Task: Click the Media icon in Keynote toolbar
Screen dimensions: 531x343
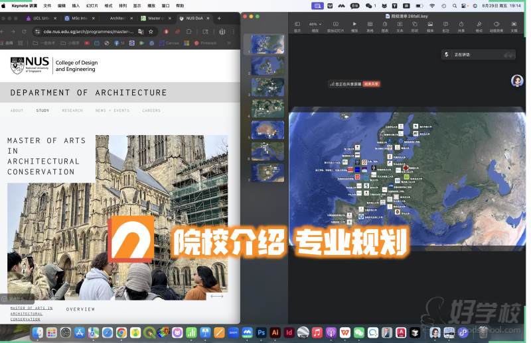Action: [430, 24]
